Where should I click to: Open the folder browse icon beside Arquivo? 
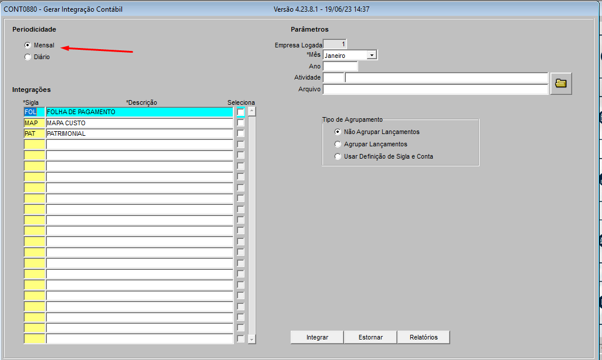coord(561,84)
